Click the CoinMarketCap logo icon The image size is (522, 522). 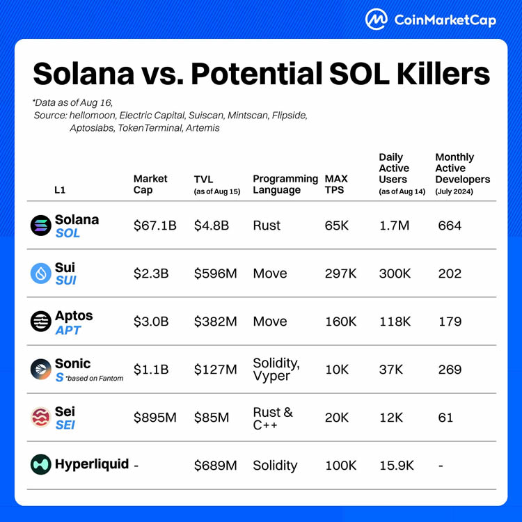coord(376,19)
